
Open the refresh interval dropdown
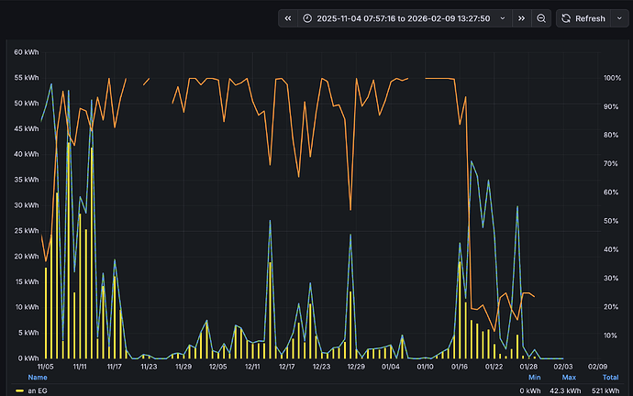[x=618, y=18]
